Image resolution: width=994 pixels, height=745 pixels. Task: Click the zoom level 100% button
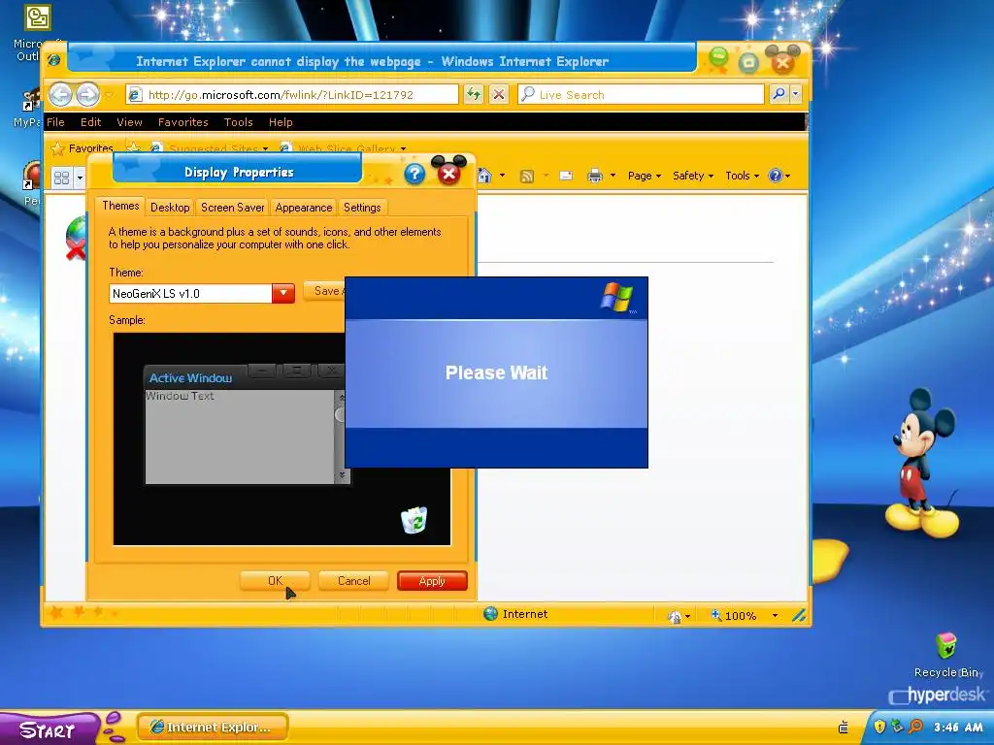(734, 616)
